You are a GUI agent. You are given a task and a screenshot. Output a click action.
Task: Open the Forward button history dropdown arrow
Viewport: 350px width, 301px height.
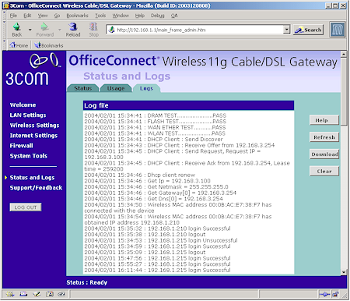click(x=59, y=30)
